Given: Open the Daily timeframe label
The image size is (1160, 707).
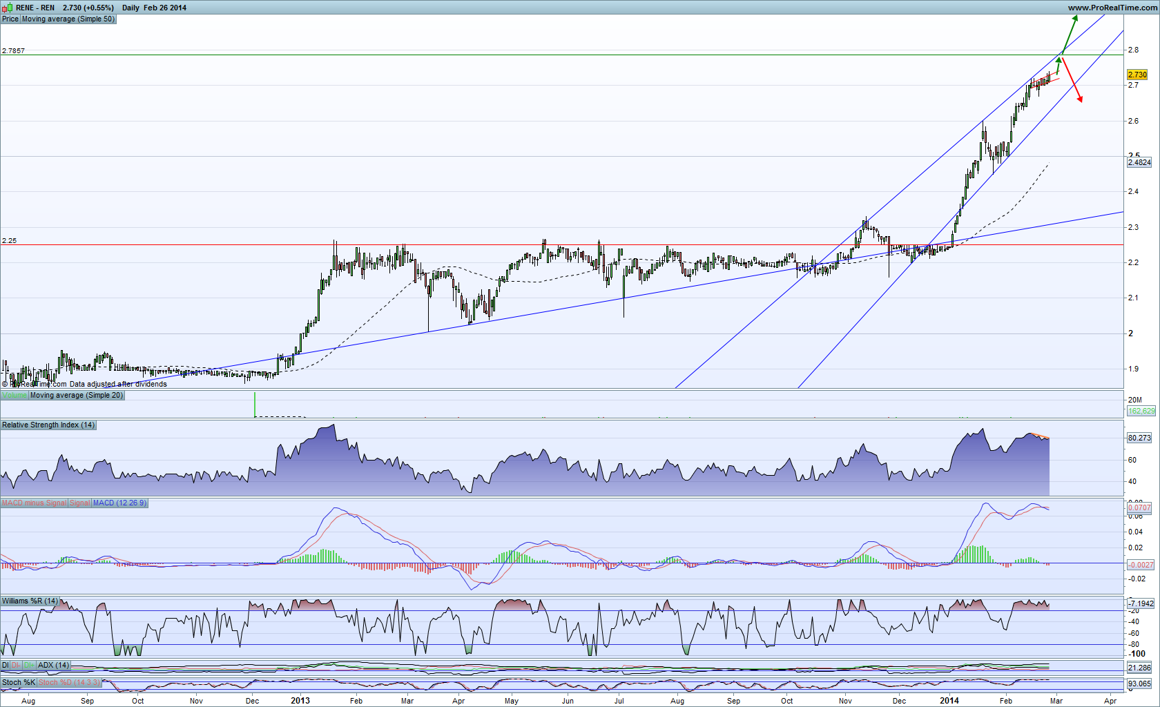Looking at the screenshot, I should [x=130, y=8].
